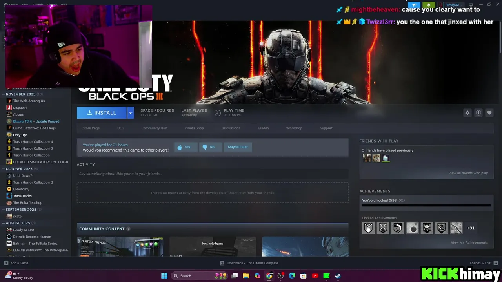Open View My Achievements link
This screenshot has width=502, height=282.
469,242
